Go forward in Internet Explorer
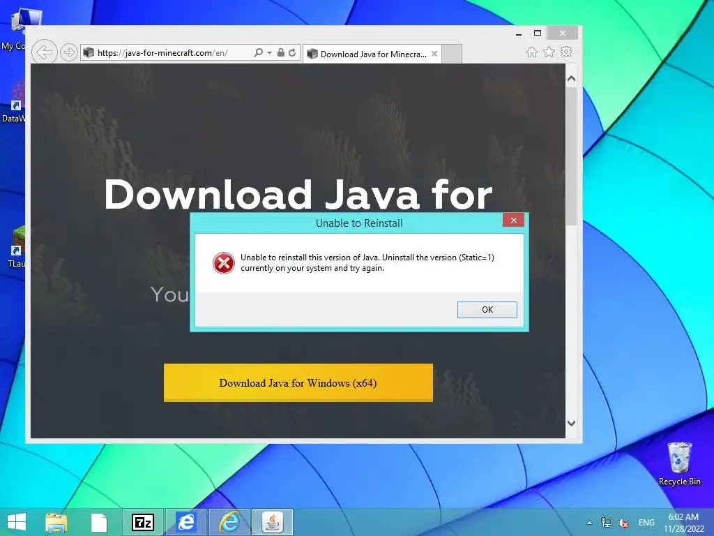Viewport: 714px width, 536px height. (x=69, y=52)
